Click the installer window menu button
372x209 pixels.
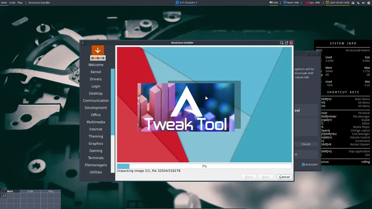tap(83, 43)
